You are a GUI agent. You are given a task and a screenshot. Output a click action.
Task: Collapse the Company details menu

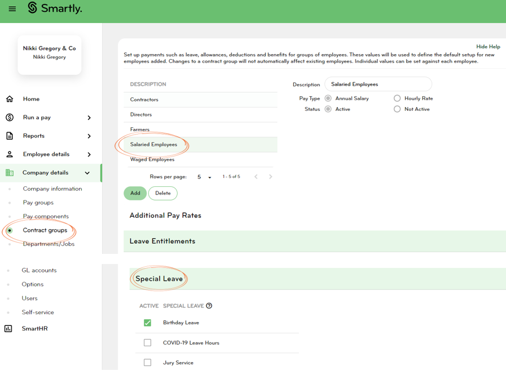[87, 173]
